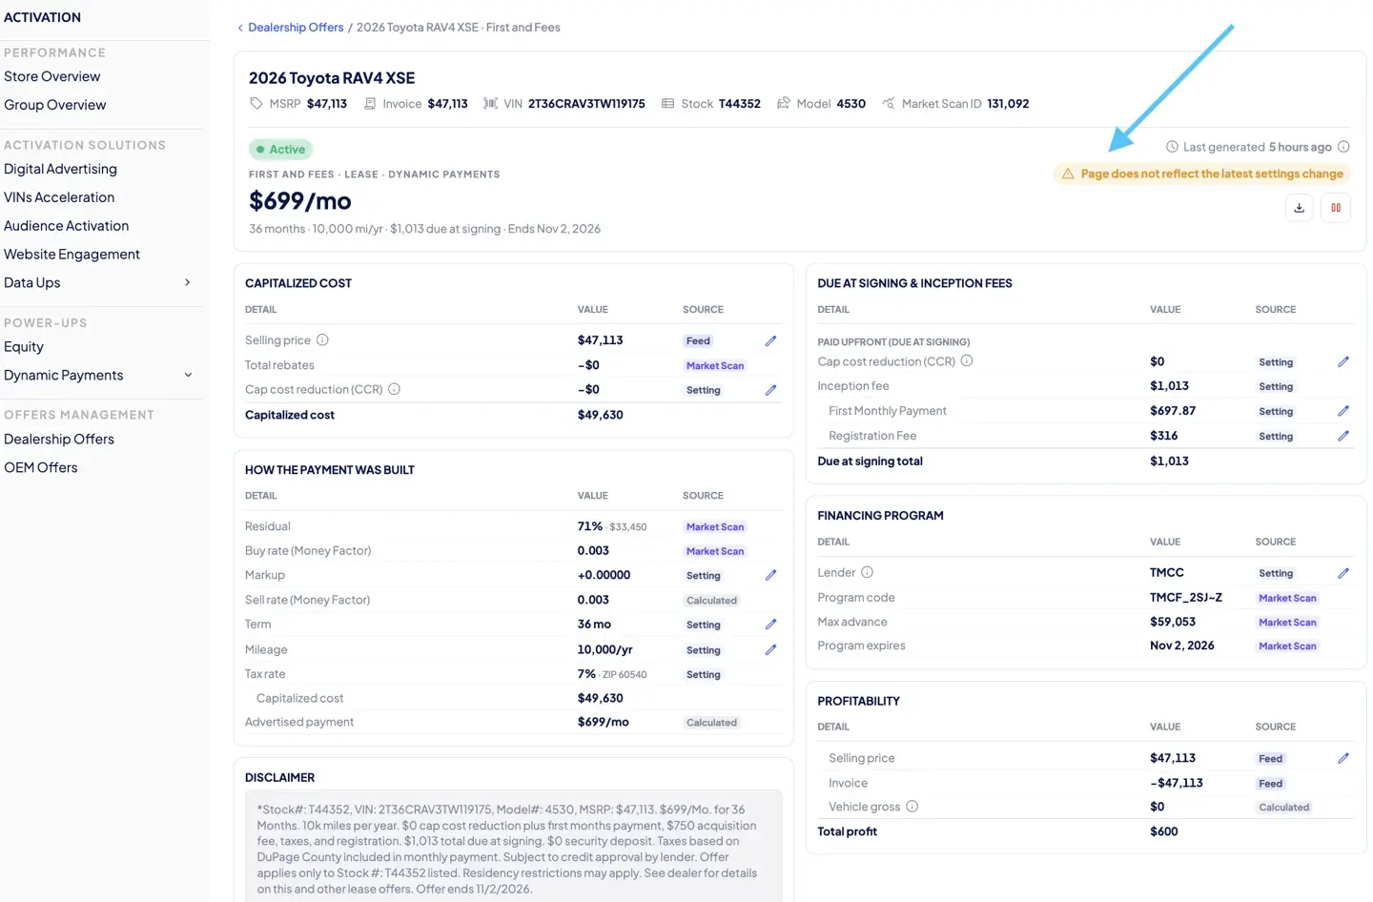The image size is (1373, 902).
Task: Edit the Markup setting
Action: coord(770,575)
